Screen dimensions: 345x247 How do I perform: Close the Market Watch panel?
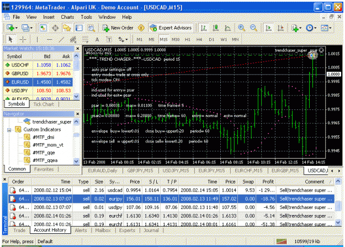pyautogui.click(x=78, y=49)
